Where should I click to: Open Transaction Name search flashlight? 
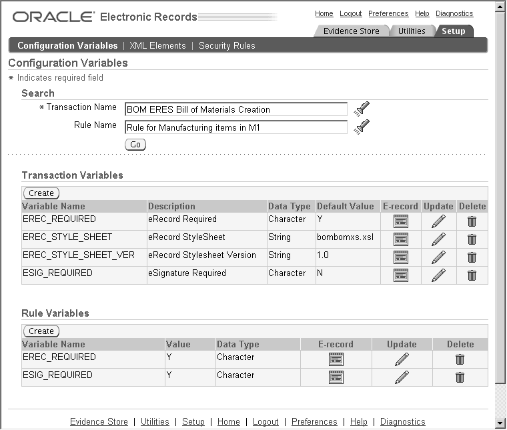click(362, 109)
